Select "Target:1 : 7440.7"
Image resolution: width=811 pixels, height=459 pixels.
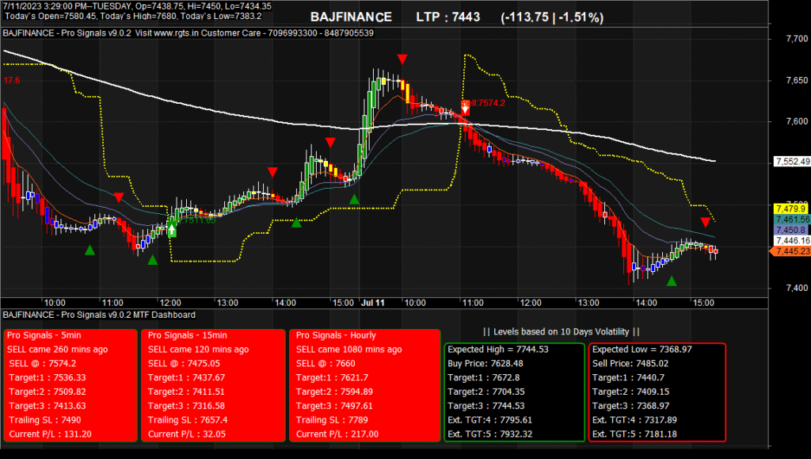628,378
